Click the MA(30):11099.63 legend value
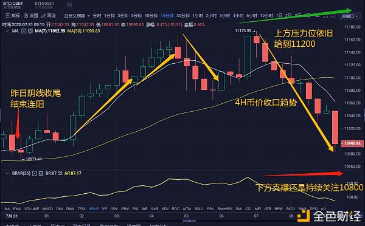Image resolution: width=365 pixels, height=226 pixels. 83,31
